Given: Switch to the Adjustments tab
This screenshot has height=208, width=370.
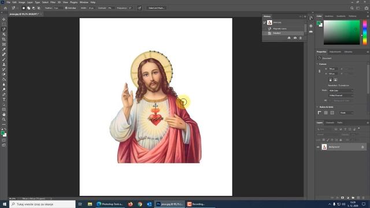Looking at the screenshot, I should pyautogui.click(x=335, y=52).
